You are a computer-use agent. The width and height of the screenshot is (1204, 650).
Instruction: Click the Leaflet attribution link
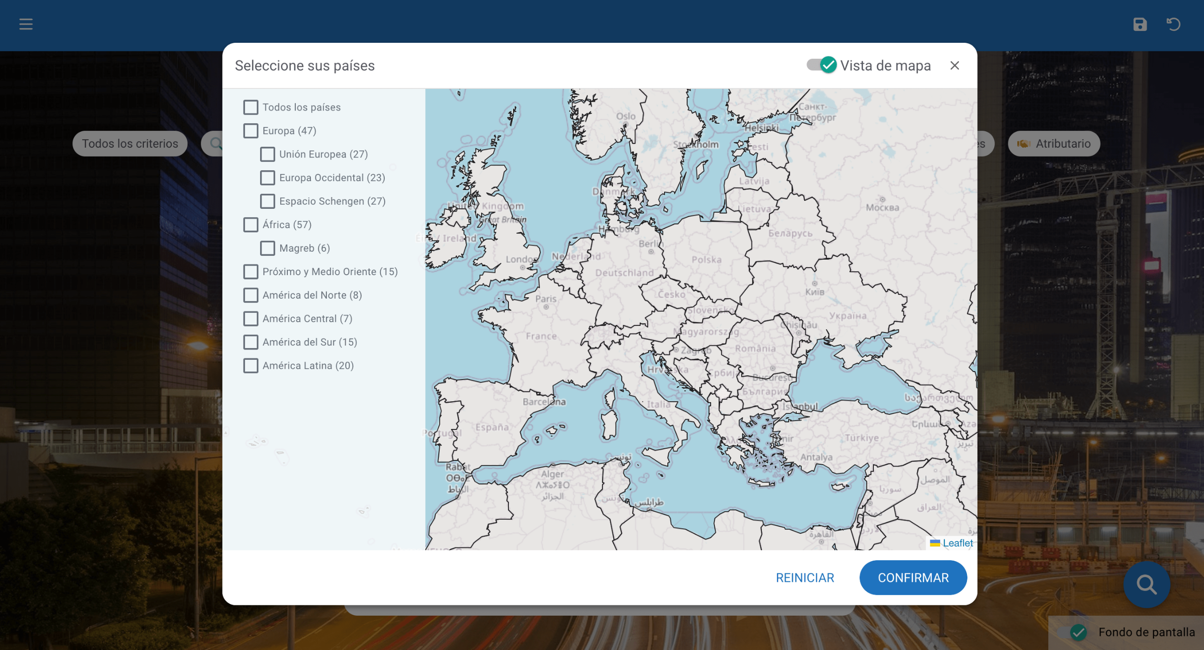pyautogui.click(x=957, y=543)
